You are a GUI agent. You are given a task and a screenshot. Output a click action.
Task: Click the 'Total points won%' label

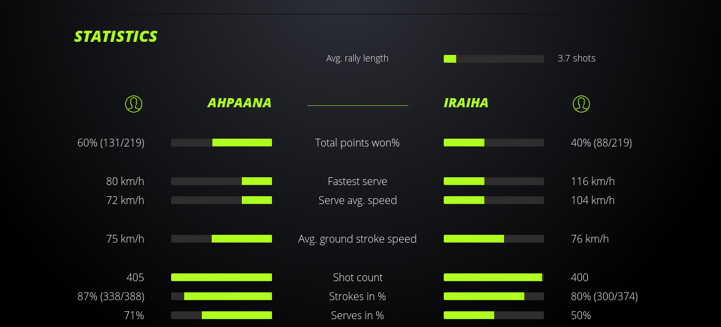357,143
